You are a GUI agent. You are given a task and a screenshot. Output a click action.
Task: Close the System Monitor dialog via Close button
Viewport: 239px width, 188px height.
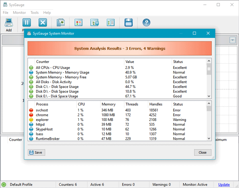pos(202,153)
